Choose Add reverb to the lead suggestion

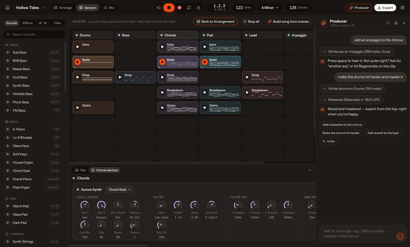[383, 133]
